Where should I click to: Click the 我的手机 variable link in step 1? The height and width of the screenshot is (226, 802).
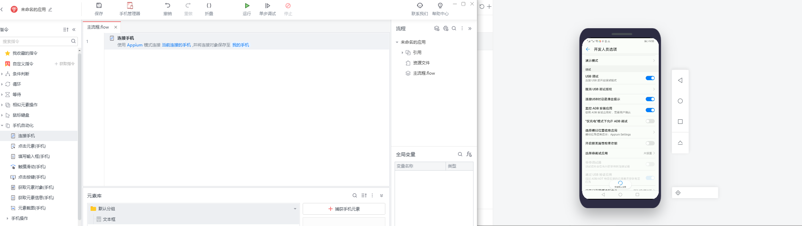point(241,45)
